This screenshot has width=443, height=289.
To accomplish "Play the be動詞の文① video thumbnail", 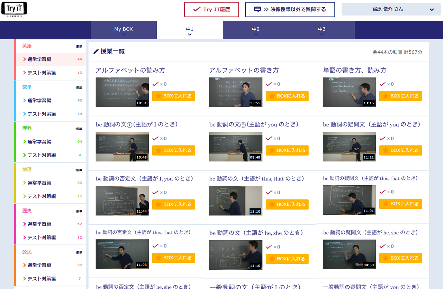I will (122, 147).
